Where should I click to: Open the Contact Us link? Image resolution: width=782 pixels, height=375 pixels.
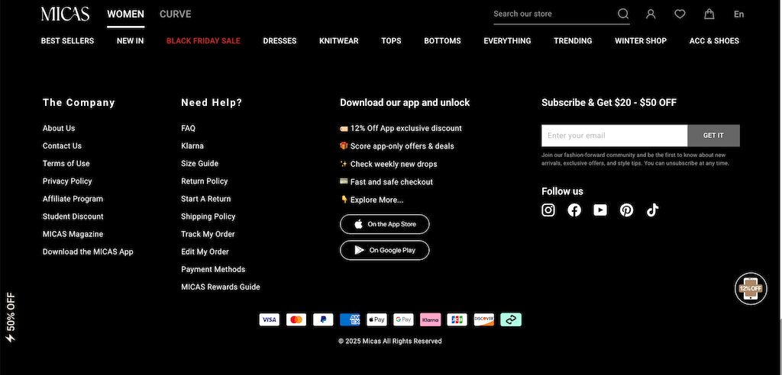[x=62, y=146]
